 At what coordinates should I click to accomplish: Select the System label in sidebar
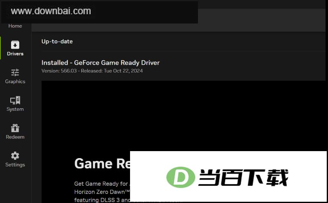coord(15,109)
